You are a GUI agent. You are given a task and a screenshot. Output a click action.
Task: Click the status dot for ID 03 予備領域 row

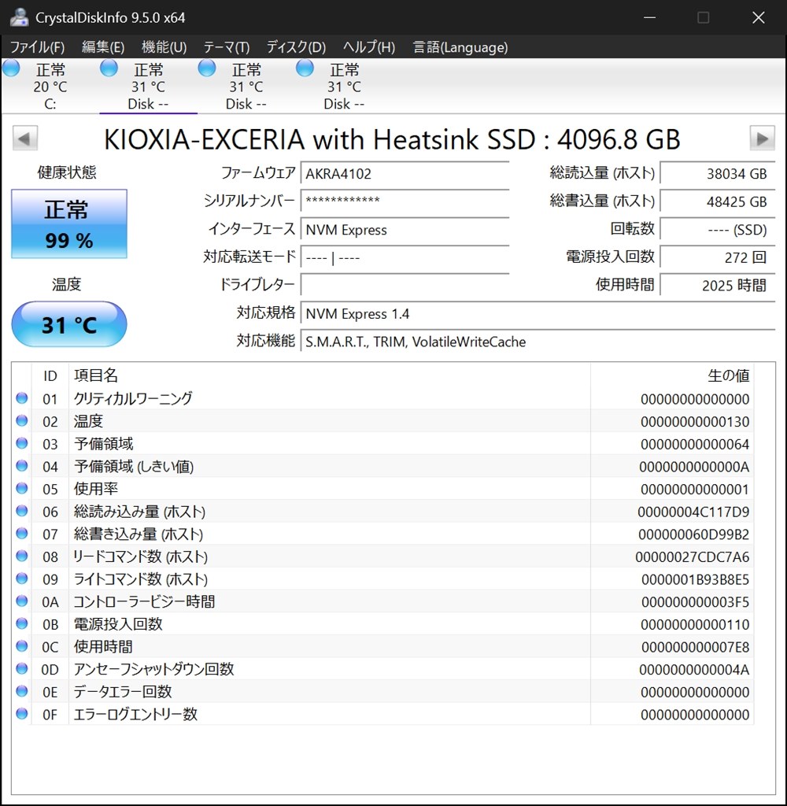21,443
